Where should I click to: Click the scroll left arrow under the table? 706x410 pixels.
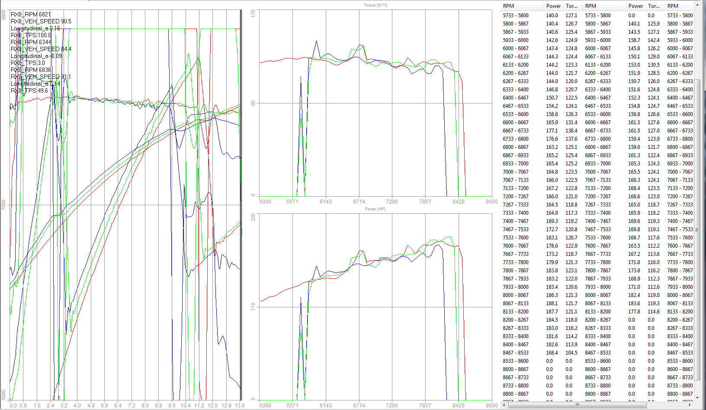click(x=504, y=405)
